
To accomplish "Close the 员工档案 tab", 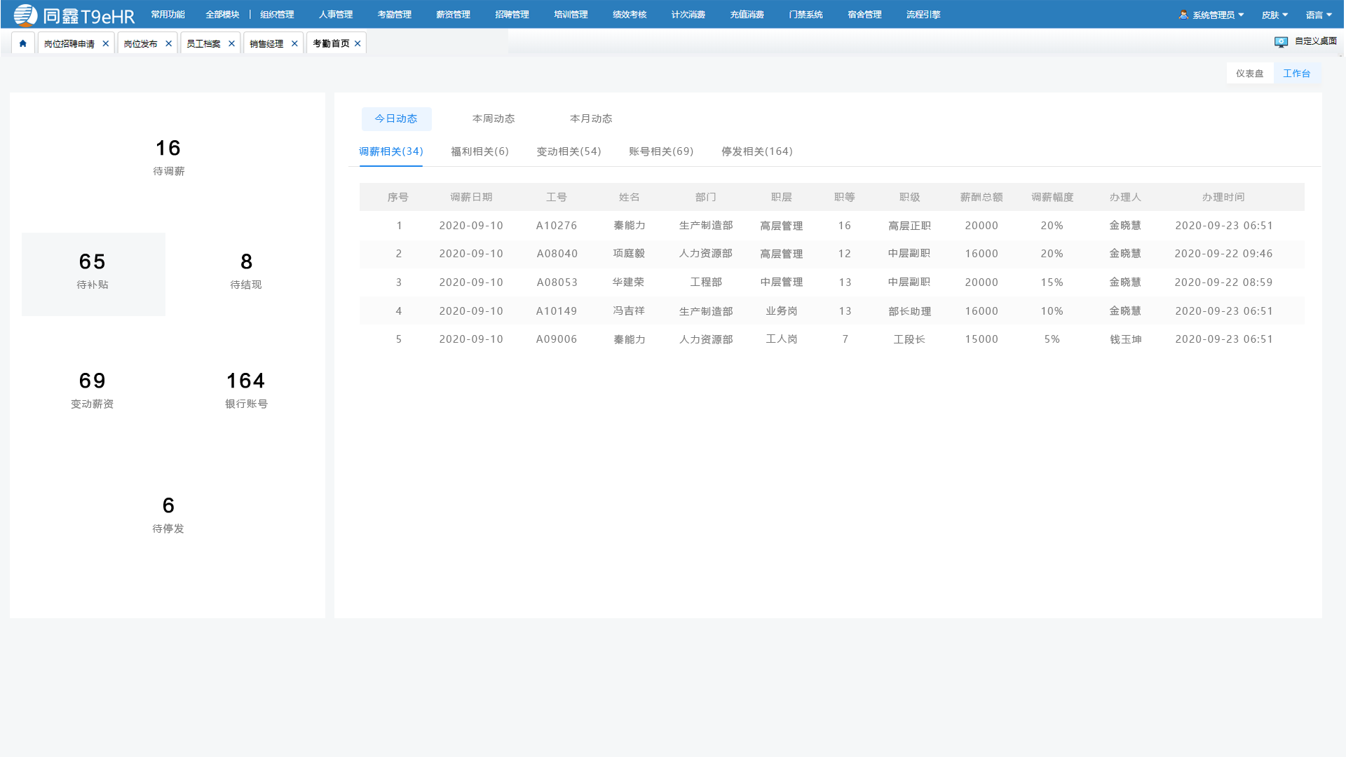I will pos(231,43).
